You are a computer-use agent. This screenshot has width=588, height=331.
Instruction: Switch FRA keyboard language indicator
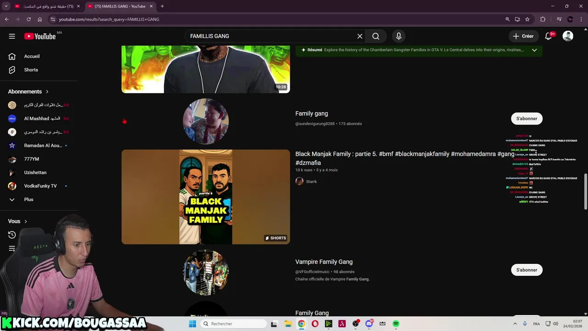click(x=537, y=324)
